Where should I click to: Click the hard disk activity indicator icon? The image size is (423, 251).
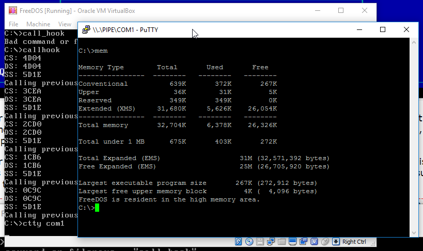click(x=239, y=242)
